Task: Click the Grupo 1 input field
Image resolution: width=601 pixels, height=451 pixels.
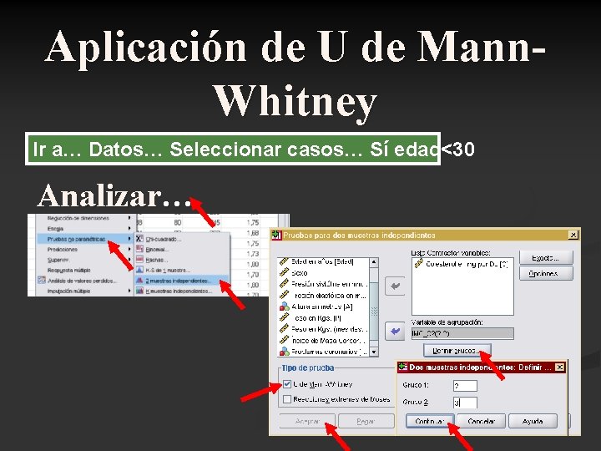Action: click(x=465, y=385)
